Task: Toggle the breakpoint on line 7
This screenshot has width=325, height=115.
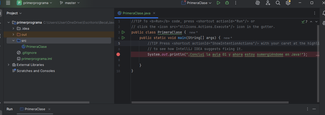Action: pyautogui.click(x=118, y=54)
